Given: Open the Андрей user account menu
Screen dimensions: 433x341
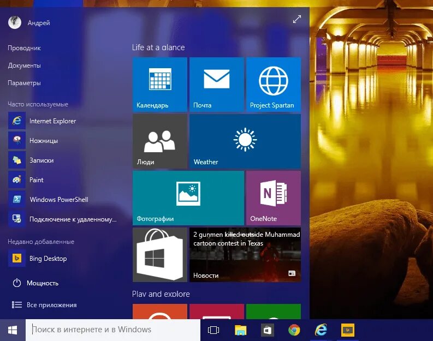Looking at the screenshot, I should (x=29, y=22).
